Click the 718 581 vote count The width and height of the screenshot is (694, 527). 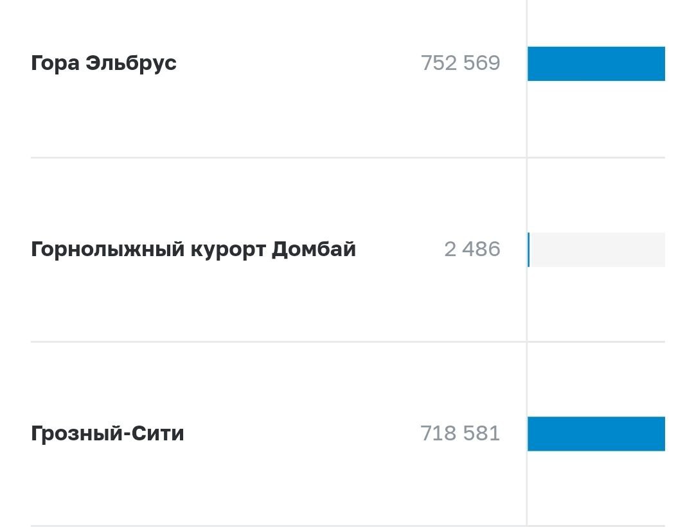(x=460, y=433)
